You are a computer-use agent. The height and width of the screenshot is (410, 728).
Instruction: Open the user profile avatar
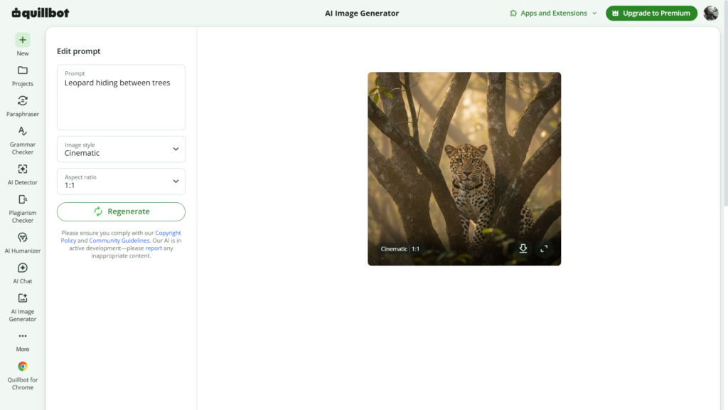point(711,13)
